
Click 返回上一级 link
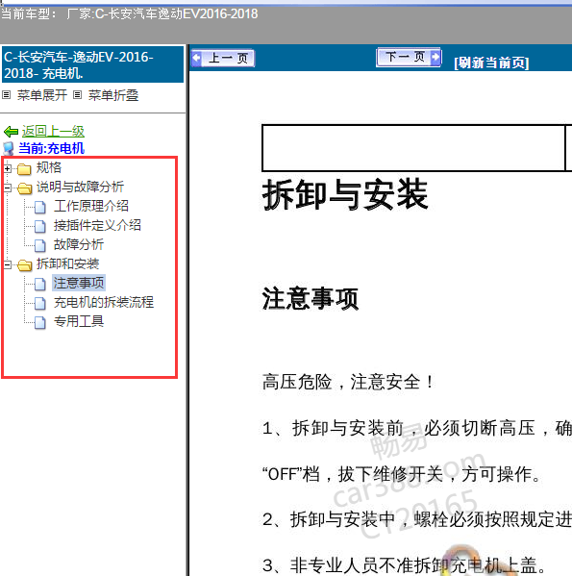pyautogui.click(x=53, y=131)
